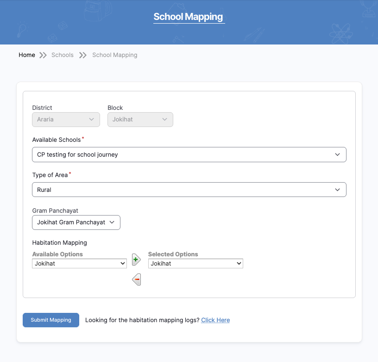378x362 pixels.
Task: Click the Block dropdown showing Jokihat
Action: click(140, 120)
